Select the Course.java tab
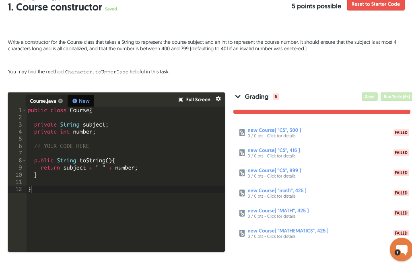The image size is (412, 268). click(x=42, y=101)
